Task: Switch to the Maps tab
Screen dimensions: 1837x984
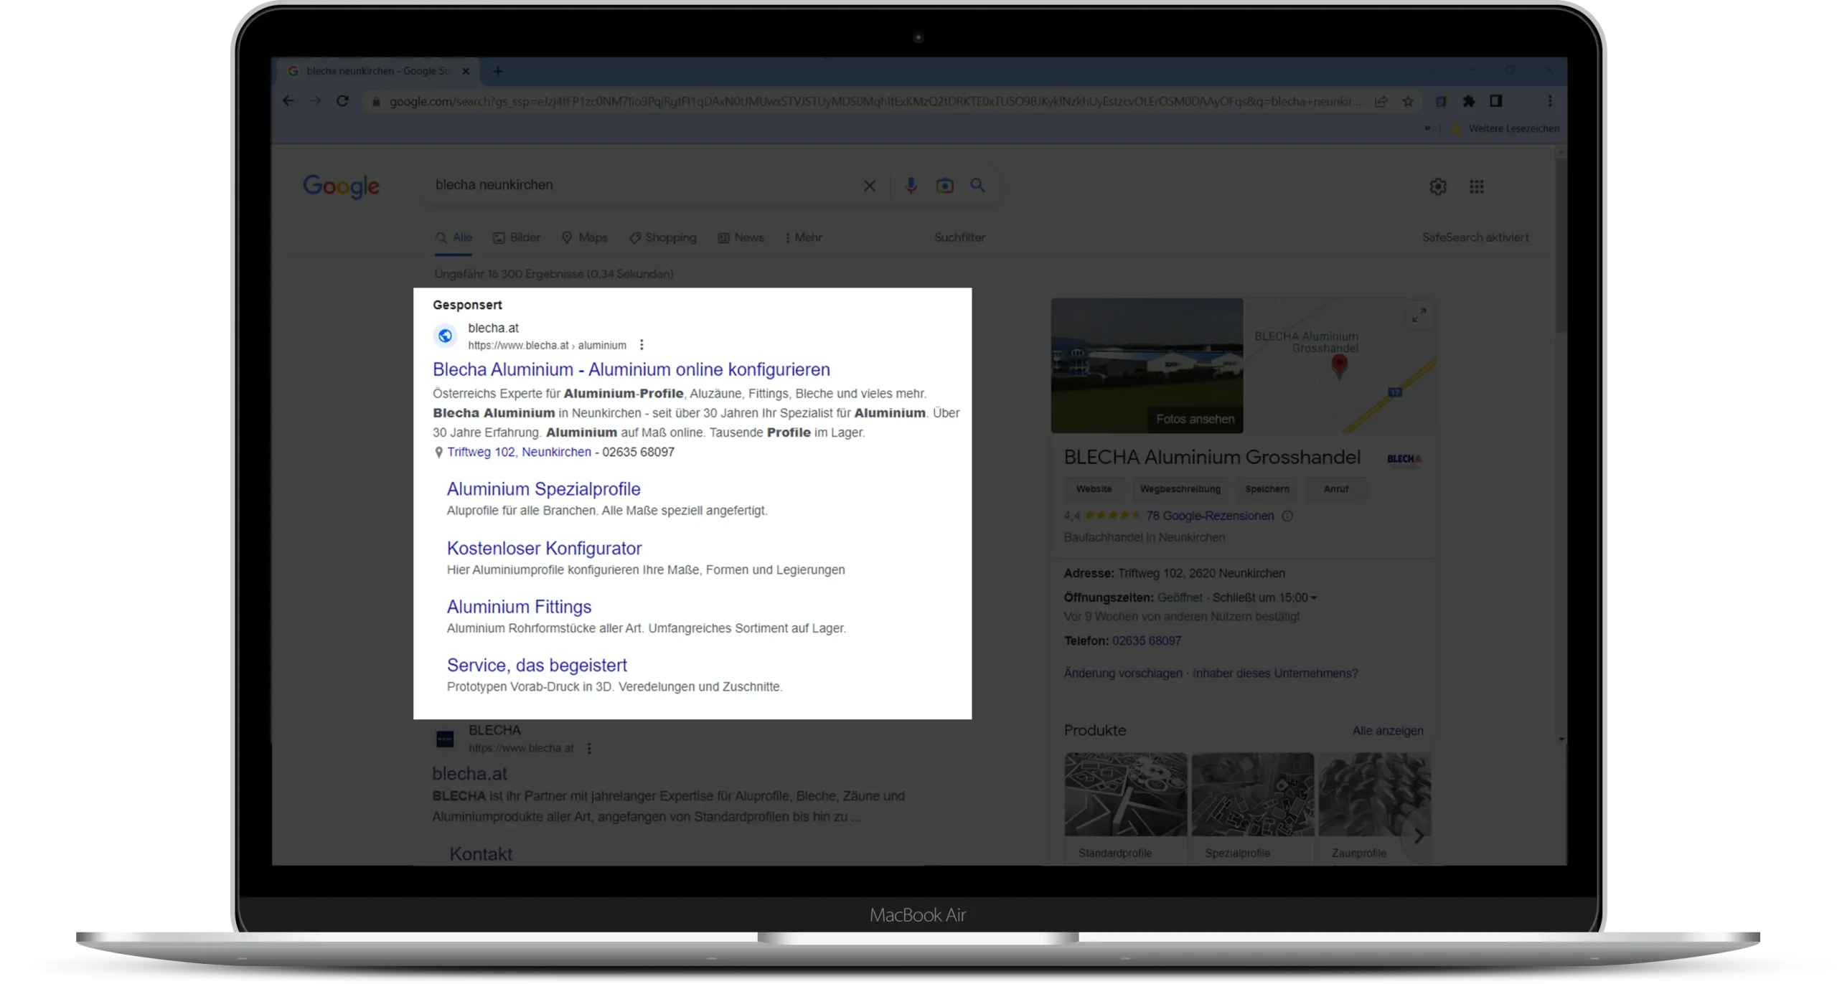Action: click(x=584, y=237)
